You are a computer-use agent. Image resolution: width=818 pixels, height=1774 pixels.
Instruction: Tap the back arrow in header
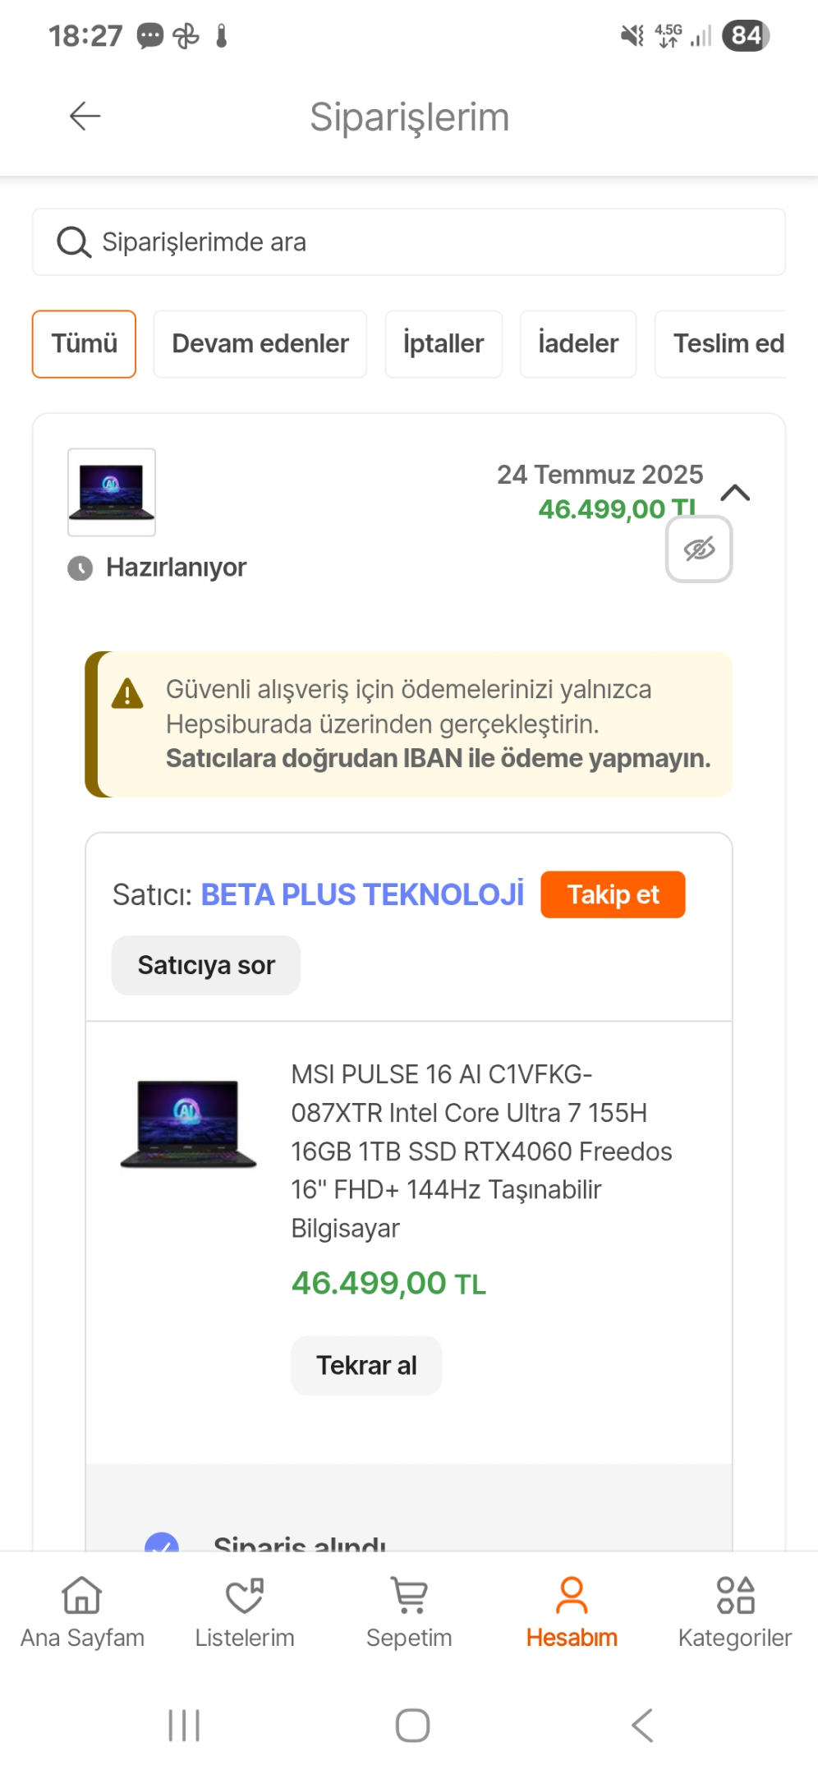[85, 117]
